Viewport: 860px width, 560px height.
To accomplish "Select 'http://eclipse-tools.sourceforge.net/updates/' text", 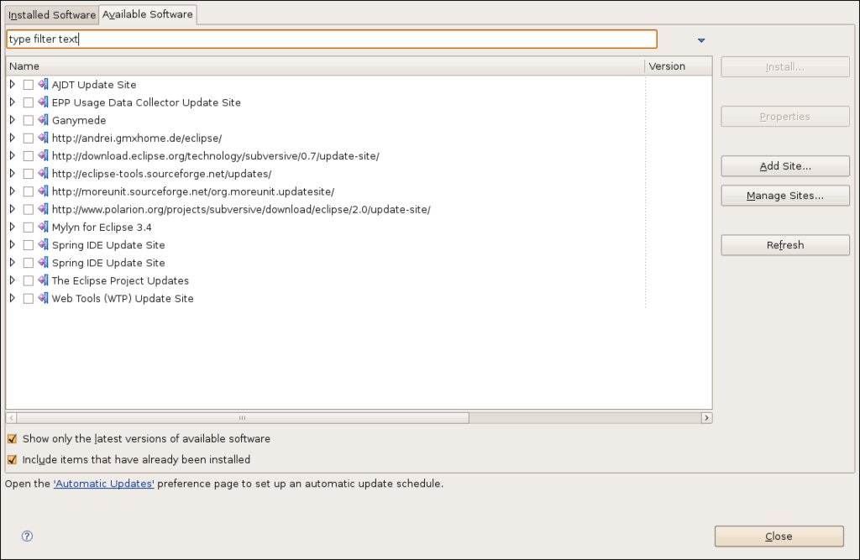I will point(161,174).
